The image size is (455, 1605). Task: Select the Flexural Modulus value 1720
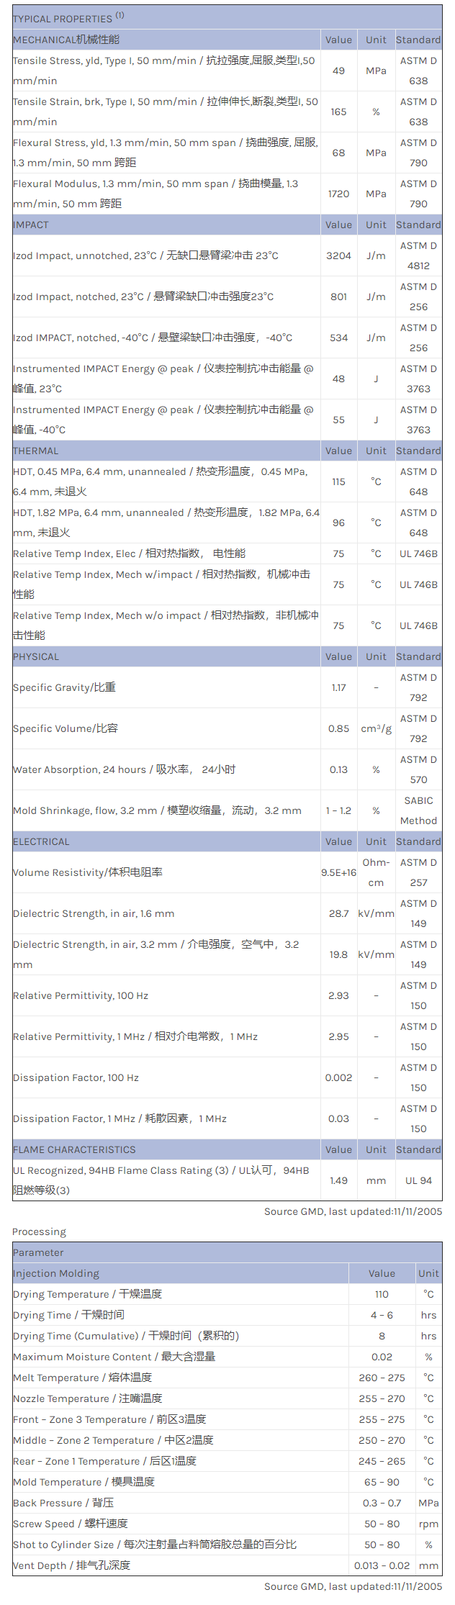[338, 194]
